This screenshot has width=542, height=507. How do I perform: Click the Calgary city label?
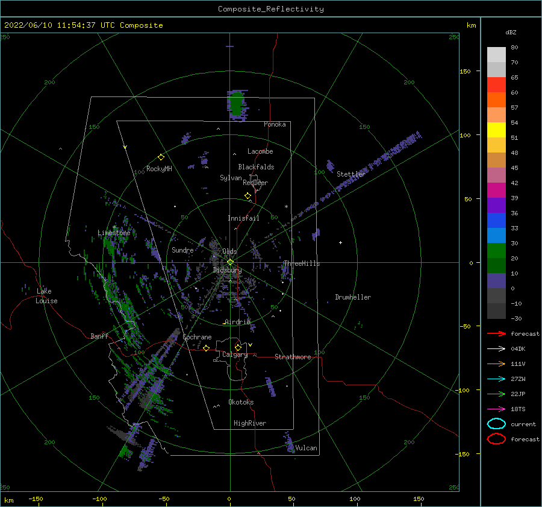click(x=235, y=354)
